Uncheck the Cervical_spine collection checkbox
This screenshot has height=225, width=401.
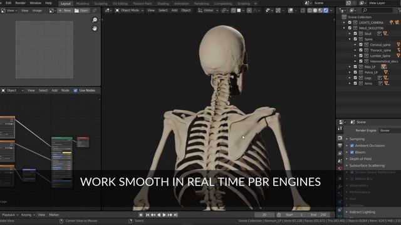(x=361, y=44)
